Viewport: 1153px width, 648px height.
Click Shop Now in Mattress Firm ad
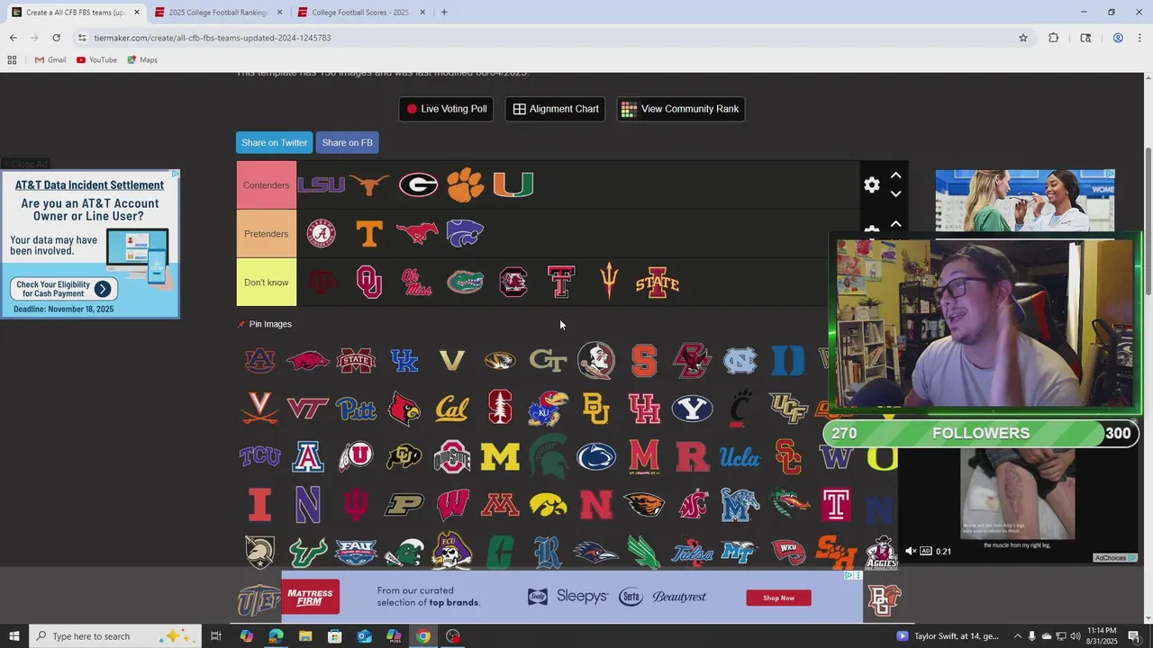click(778, 598)
